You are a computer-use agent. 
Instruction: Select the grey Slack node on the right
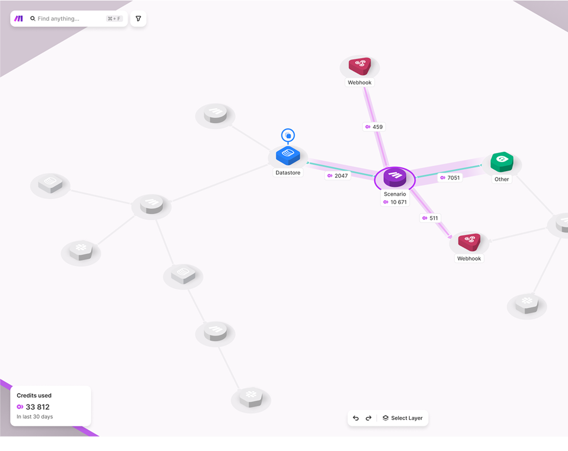pyautogui.click(x=527, y=304)
